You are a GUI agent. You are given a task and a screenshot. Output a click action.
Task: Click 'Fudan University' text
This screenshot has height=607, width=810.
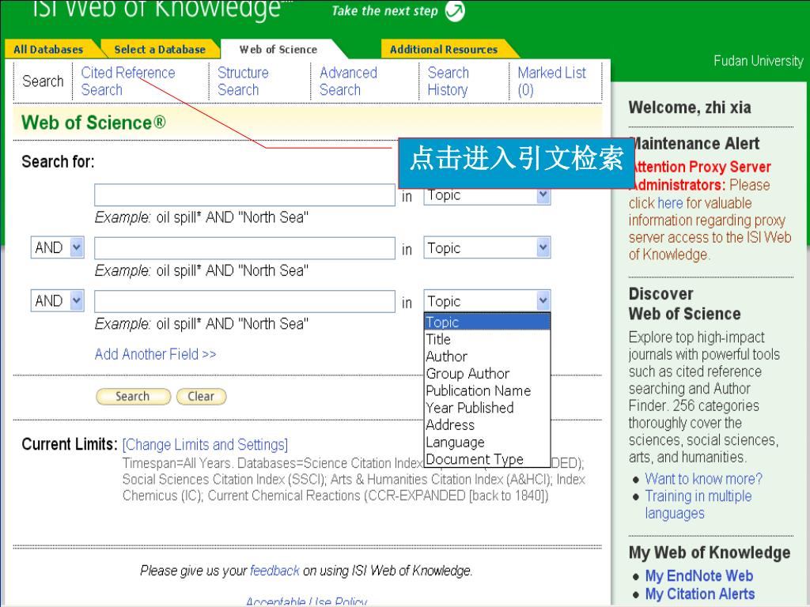pyautogui.click(x=759, y=61)
